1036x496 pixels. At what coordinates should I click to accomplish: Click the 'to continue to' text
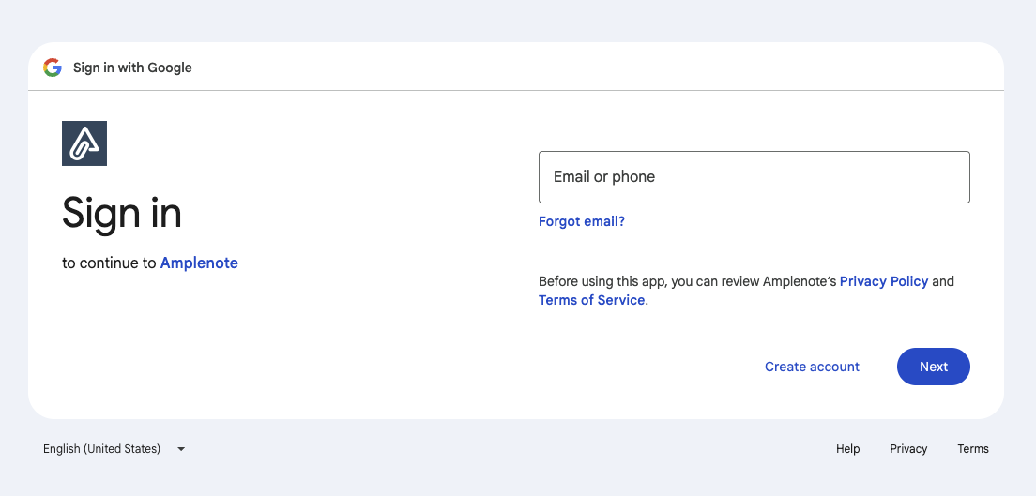(109, 263)
